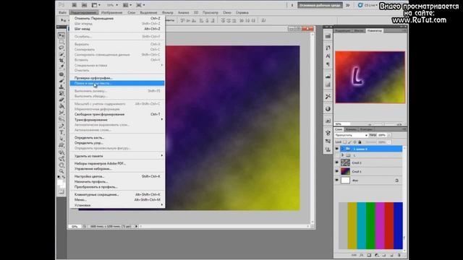Select the Horizontal Type tool

click(x=61, y=132)
